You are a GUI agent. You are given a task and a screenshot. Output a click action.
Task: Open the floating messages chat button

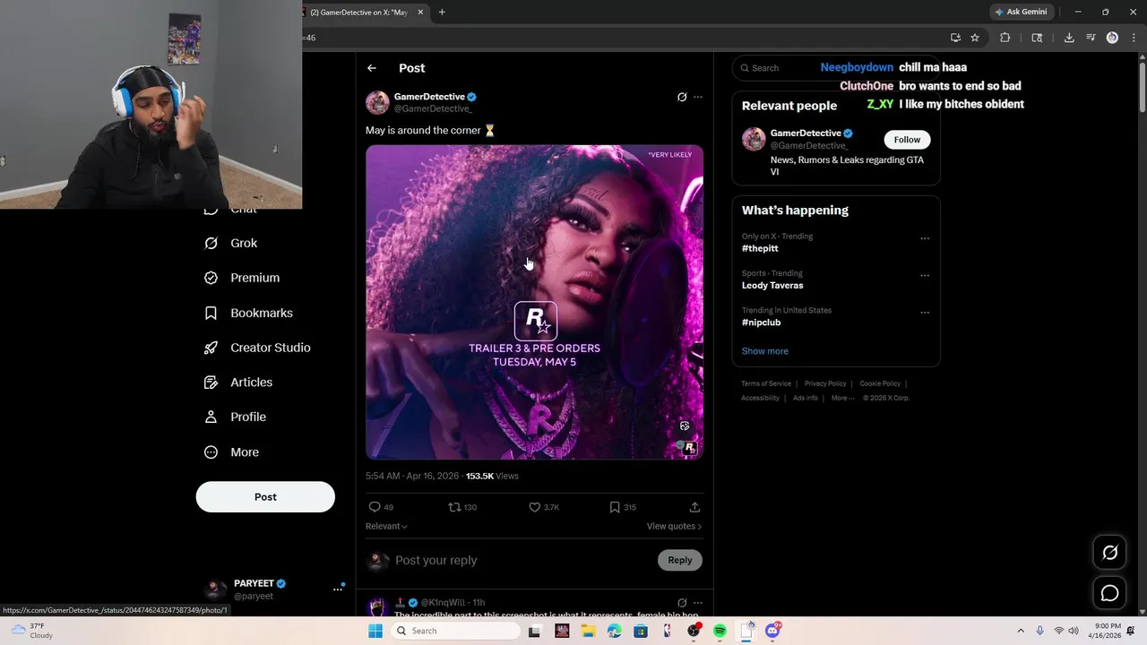pyautogui.click(x=1109, y=593)
